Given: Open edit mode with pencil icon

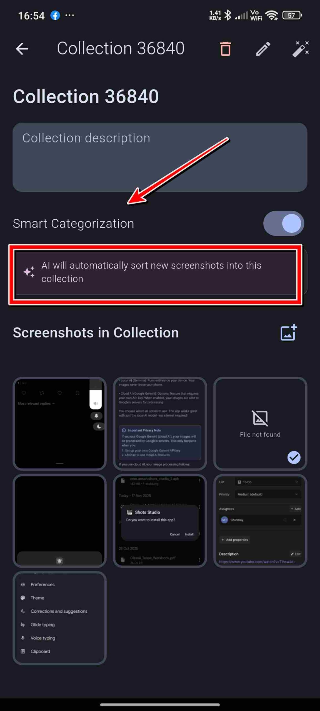Looking at the screenshot, I should pyautogui.click(x=263, y=49).
